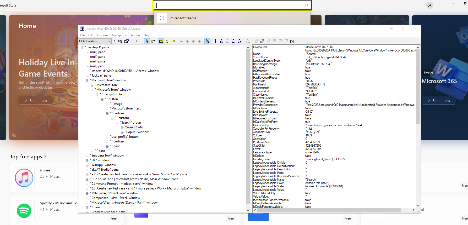Click the magnifier search icon in Microsoft Store
The width and height of the screenshot is (468, 225).
(x=306, y=5)
